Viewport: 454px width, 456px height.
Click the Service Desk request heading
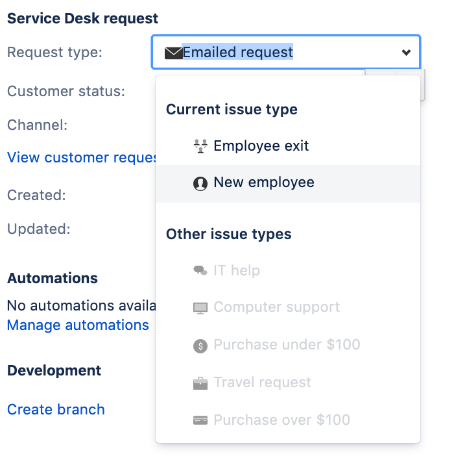(x=82, y=19)
